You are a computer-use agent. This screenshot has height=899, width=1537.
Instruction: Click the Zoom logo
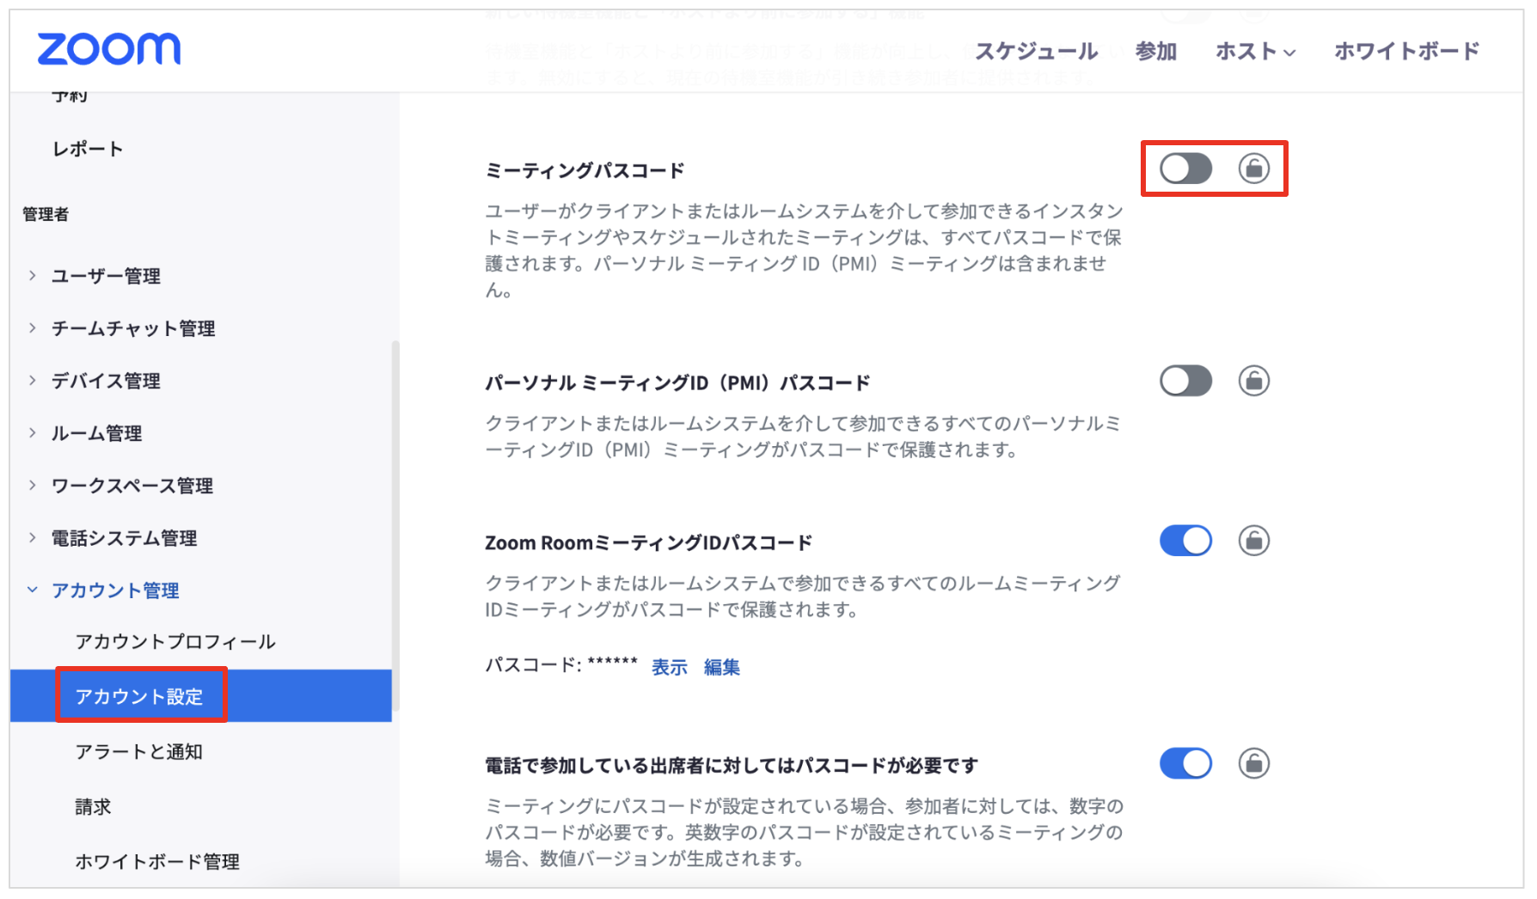109,49
